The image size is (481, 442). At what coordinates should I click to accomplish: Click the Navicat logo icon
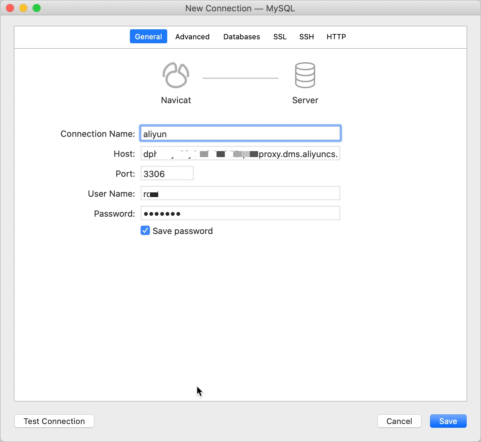click(176, 75)
